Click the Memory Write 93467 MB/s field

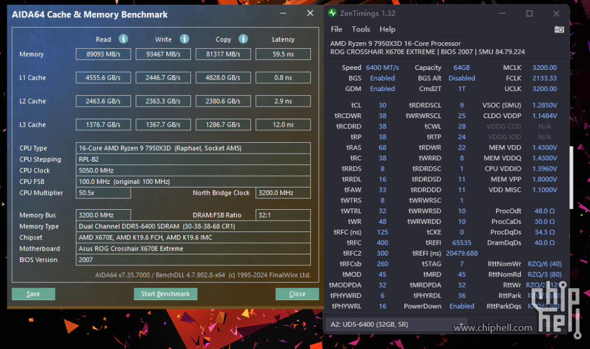pos(163,54)
